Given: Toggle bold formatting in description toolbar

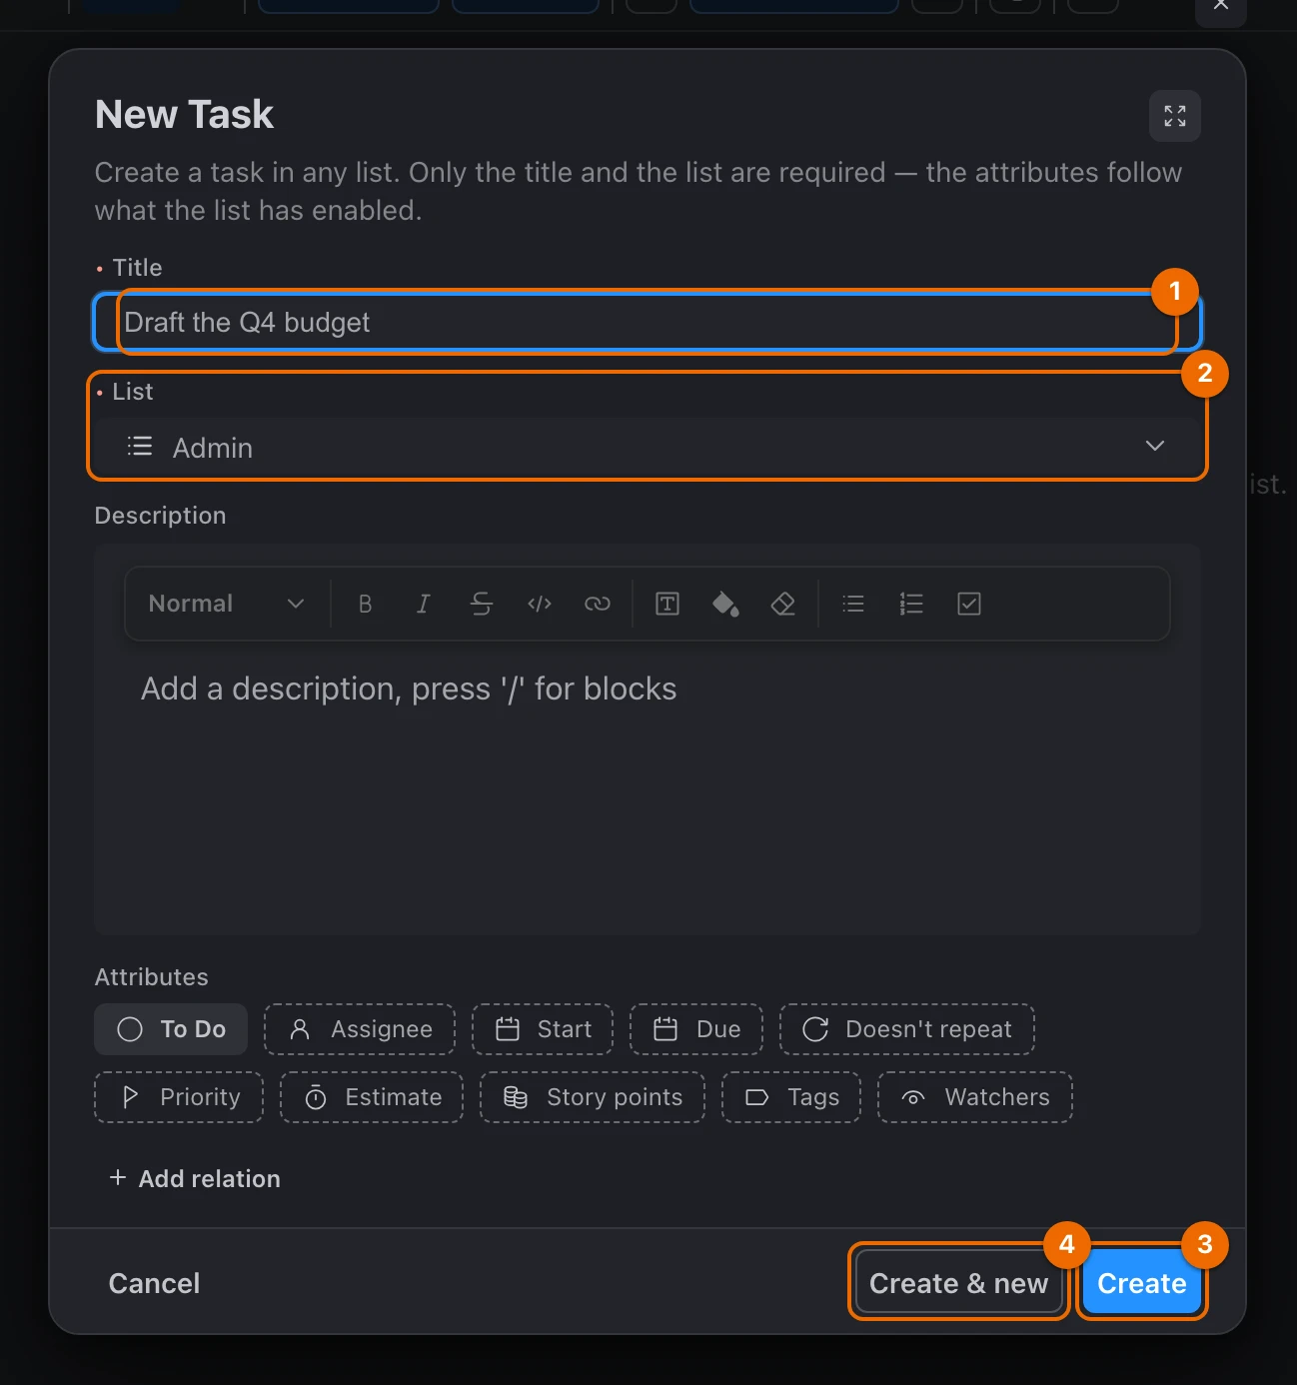Looking at the screenshot, I should coord(366,604).
